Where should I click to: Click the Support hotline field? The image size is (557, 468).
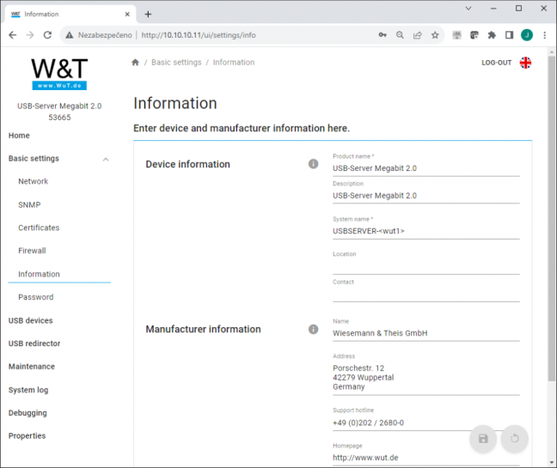(x=426, y=423)
